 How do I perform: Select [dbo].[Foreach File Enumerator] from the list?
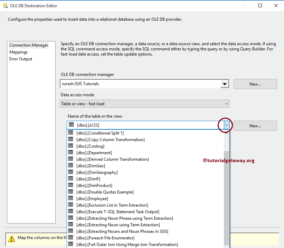105,238
